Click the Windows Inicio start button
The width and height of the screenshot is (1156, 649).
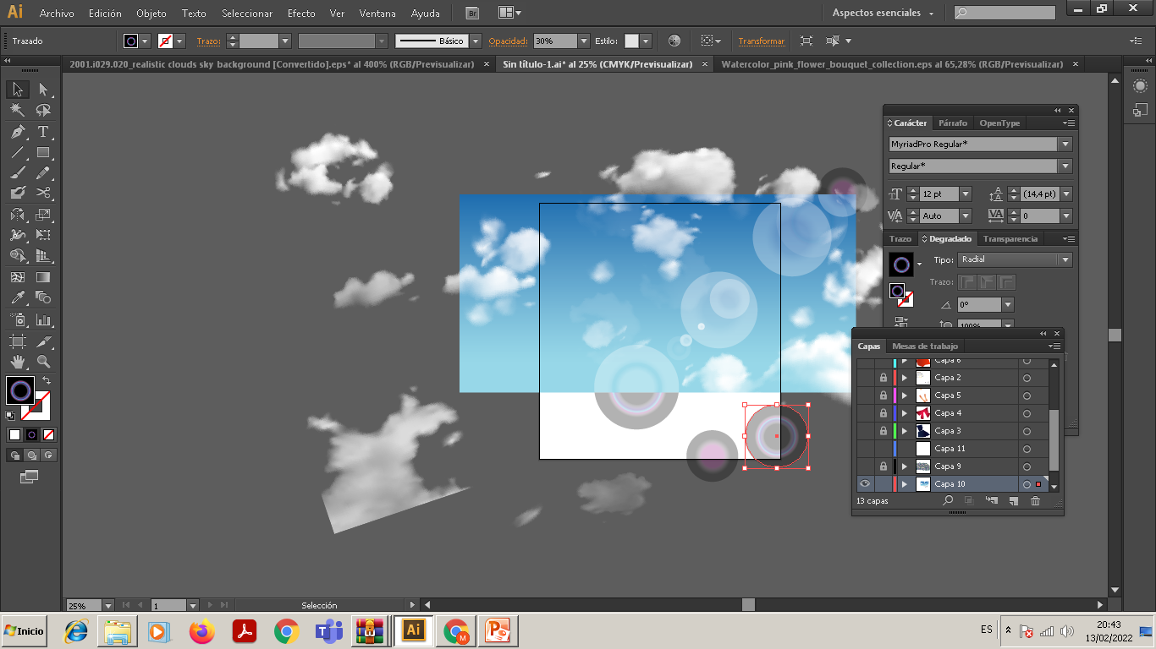point(25,631)
